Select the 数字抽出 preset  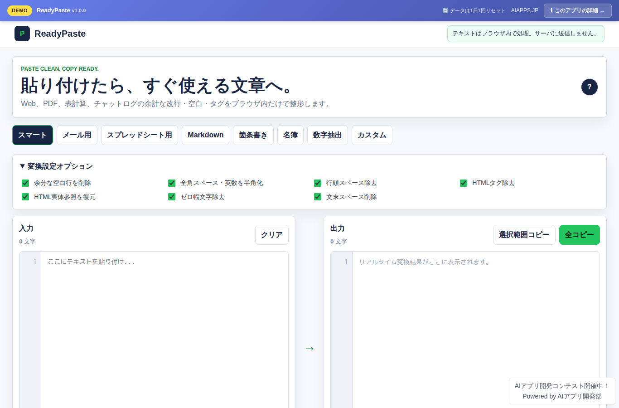[x=328, y=135]
